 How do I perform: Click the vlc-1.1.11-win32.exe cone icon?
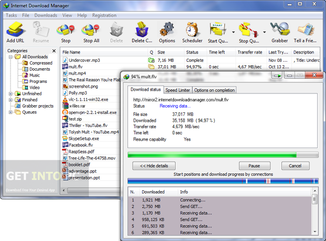tap(65, 99)
